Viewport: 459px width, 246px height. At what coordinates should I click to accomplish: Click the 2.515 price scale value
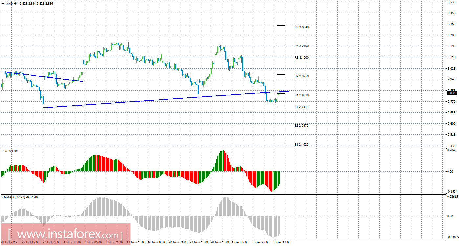[451, 135]
